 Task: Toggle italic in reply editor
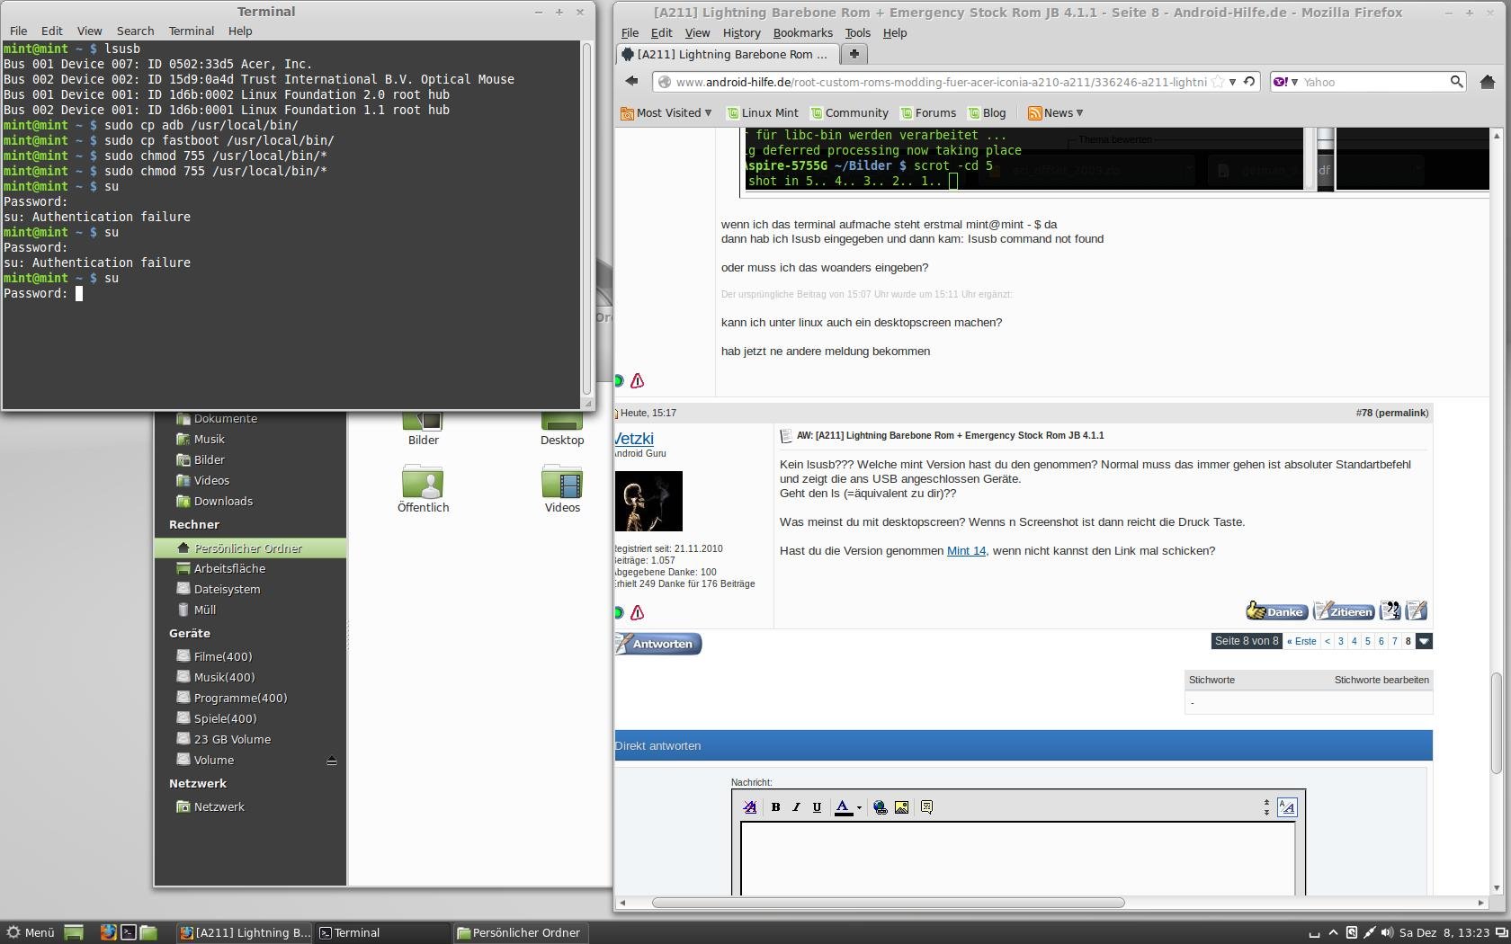coord(796,807)
